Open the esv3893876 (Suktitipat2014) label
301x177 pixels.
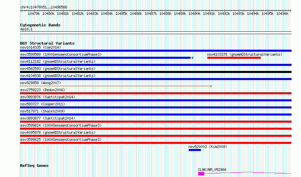(x=48, y=97)
